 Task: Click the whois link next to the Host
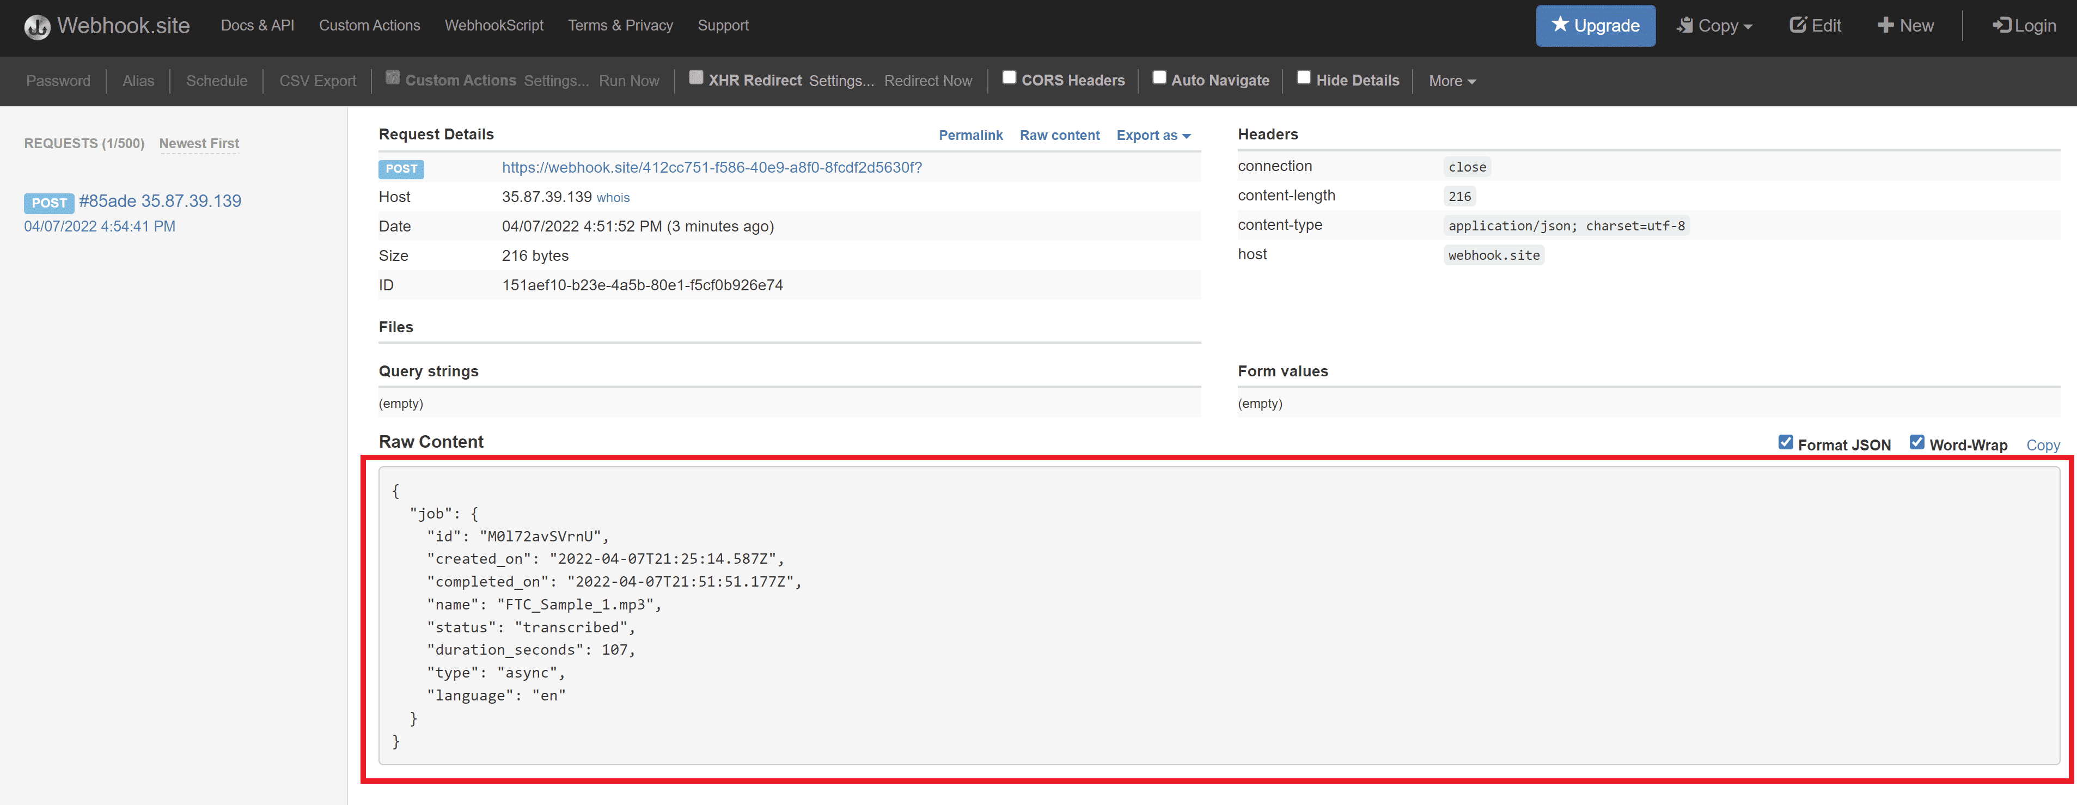coord(612,197)
